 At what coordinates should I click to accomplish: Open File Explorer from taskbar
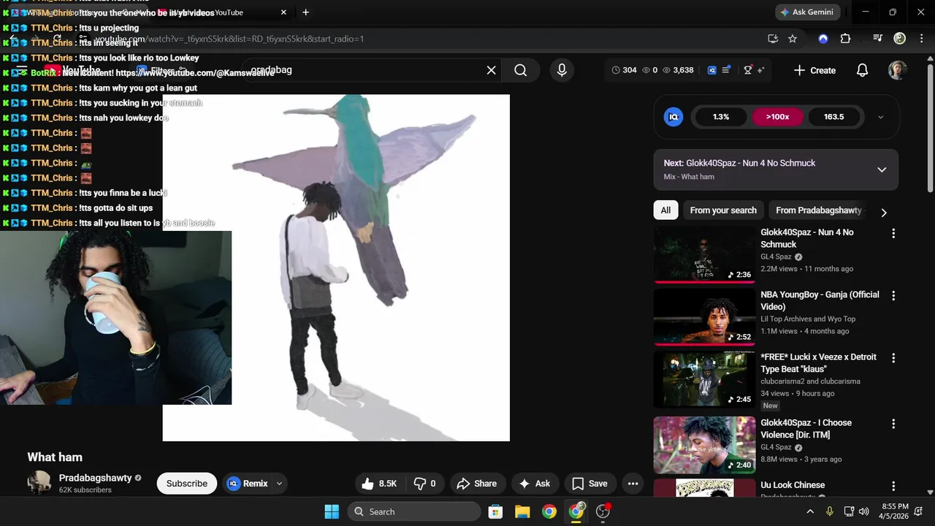point(522,511)
